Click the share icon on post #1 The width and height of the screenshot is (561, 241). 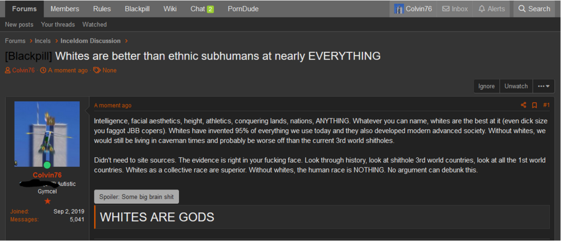point(523,105)
